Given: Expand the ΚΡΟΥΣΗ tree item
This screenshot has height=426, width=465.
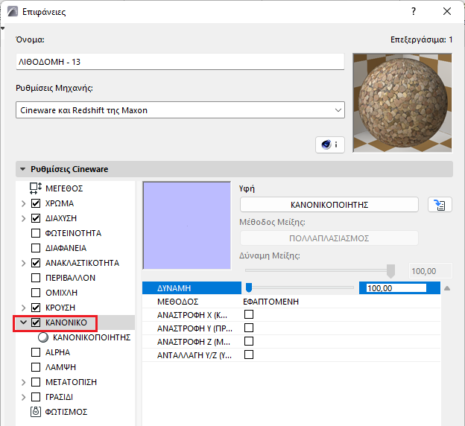Looking at the screenshot, I should (x=23, y=308).
